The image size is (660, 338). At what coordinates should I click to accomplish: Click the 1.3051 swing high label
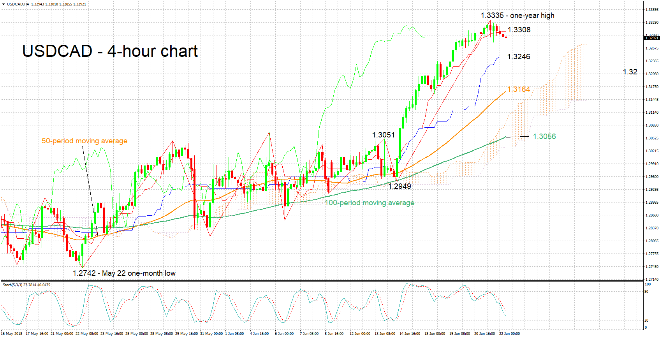(383, 135)
